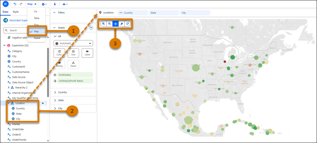
Task: Select the Data Source field
Action: pyautogui.click(x=19, y=77)
